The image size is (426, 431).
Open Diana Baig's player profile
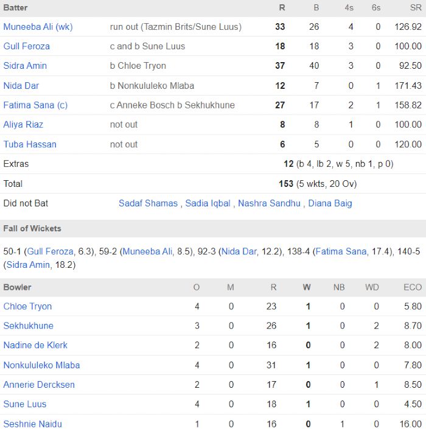pyautogui.click(x=330, y=203)
